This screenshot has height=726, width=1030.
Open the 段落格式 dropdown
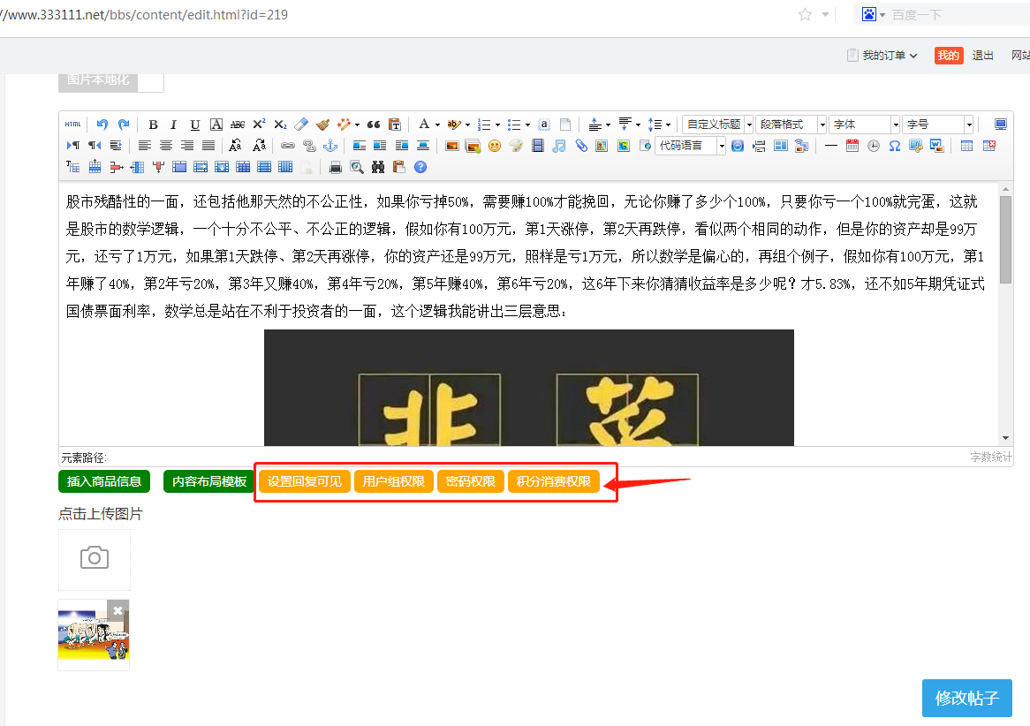791,125
